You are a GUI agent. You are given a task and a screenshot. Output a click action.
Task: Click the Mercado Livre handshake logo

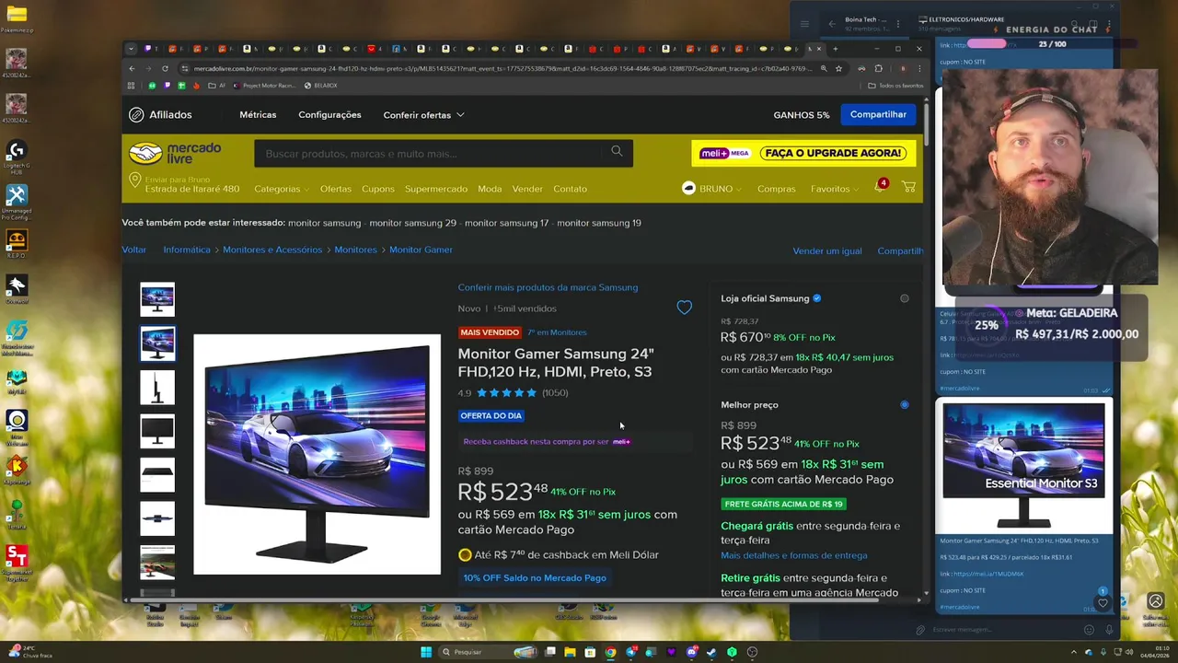click(145, 152)
